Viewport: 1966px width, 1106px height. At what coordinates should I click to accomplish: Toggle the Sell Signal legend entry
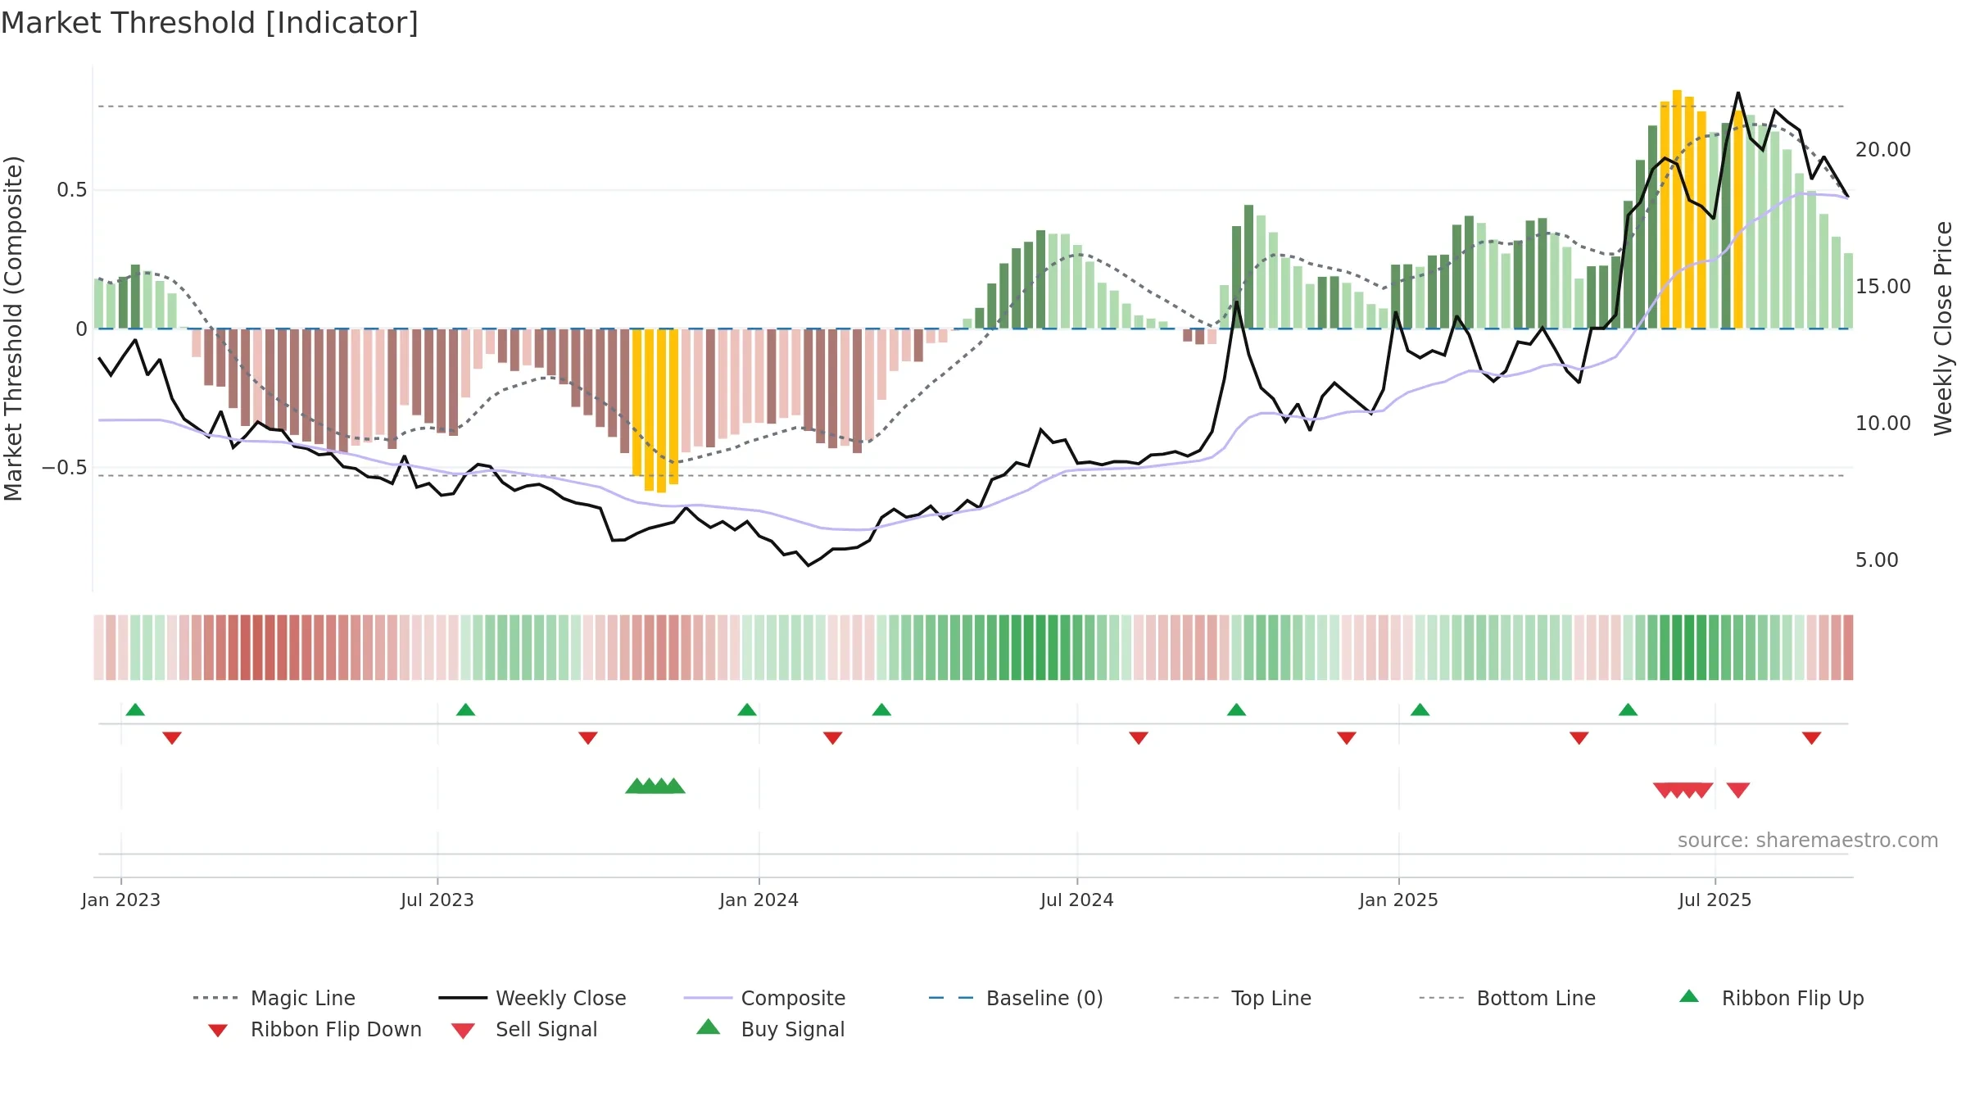point(524,1029)
